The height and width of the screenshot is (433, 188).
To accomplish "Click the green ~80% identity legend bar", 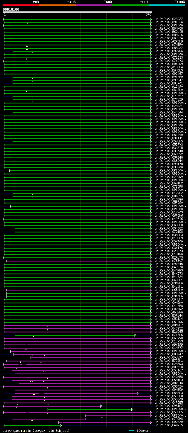I will [x=130, y=5].
